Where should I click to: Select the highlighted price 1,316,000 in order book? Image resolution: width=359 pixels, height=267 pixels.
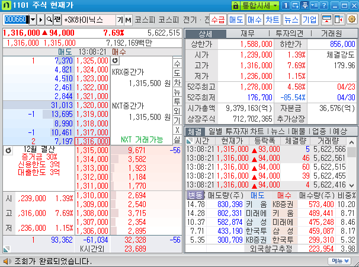pos(92,141)
